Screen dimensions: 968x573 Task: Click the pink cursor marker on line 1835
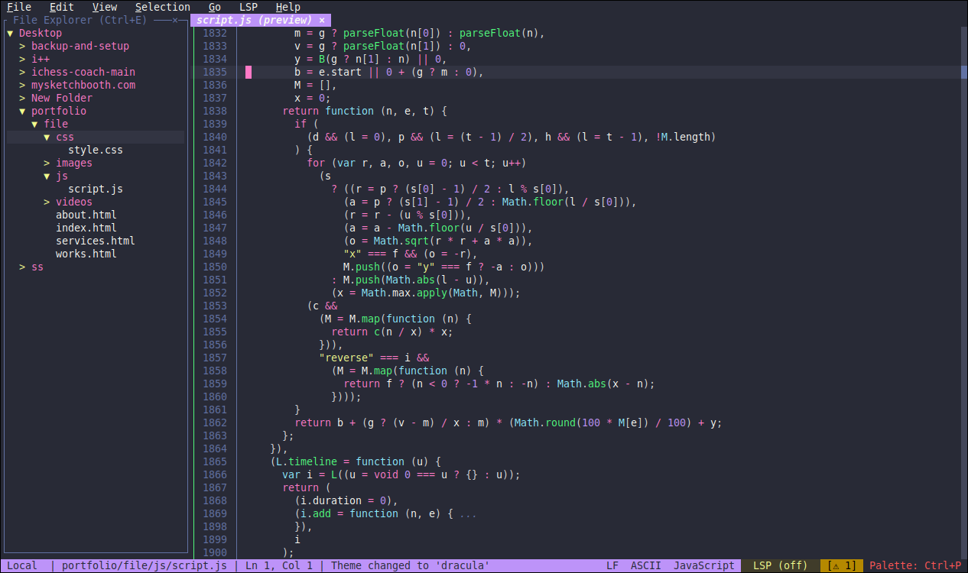248,73
